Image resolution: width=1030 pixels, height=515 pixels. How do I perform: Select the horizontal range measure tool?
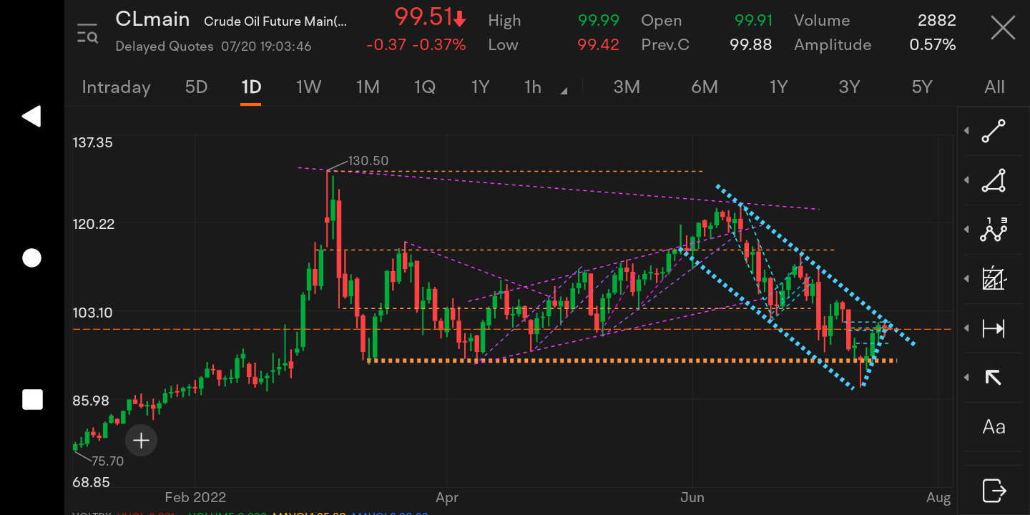[x=994, y=328]
